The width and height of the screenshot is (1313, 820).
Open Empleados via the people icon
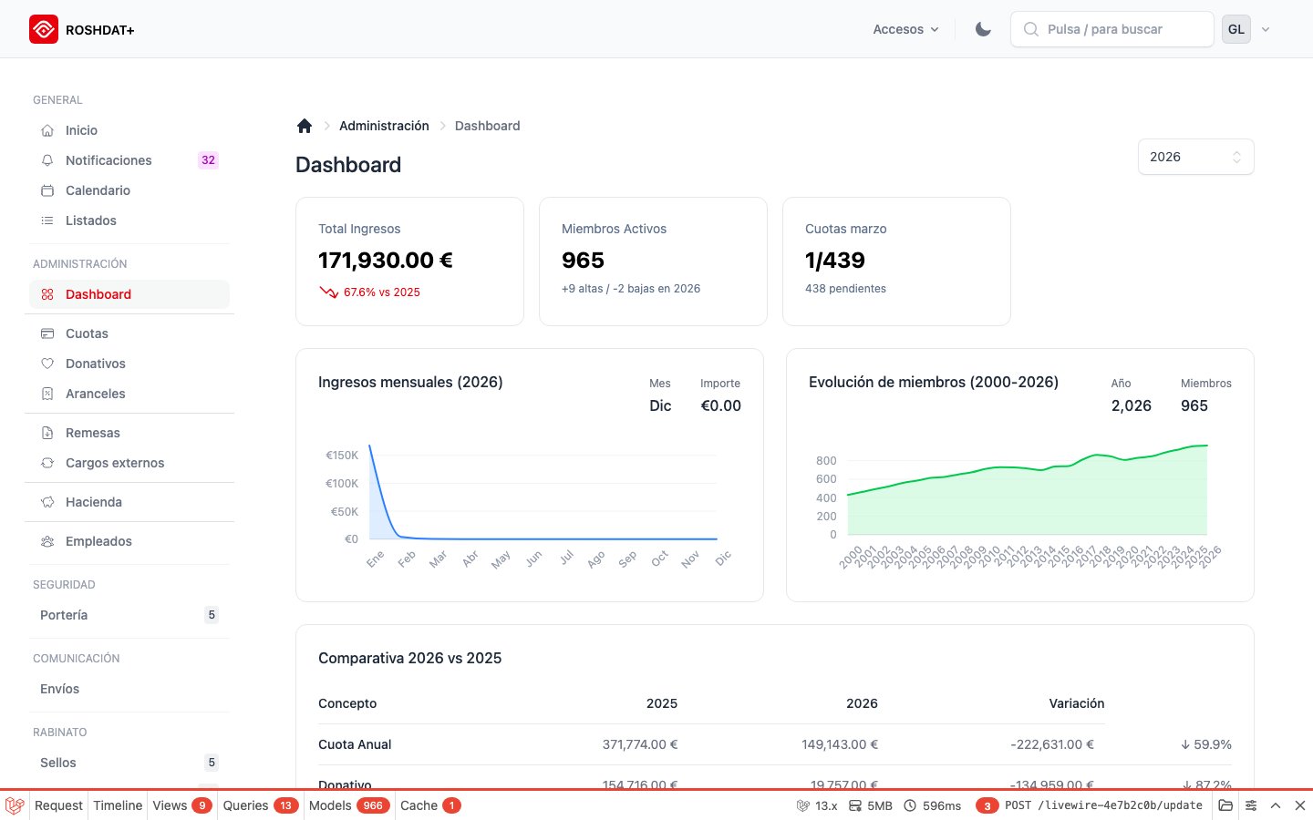[47, 541]
